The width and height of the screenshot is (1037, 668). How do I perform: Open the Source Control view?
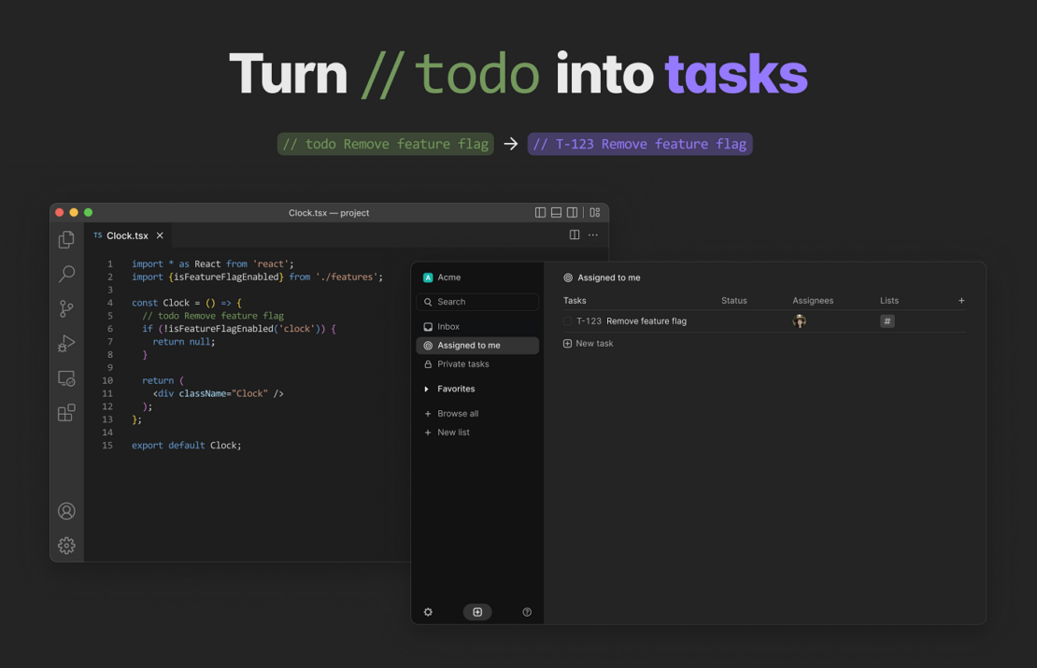coord(66,309)
